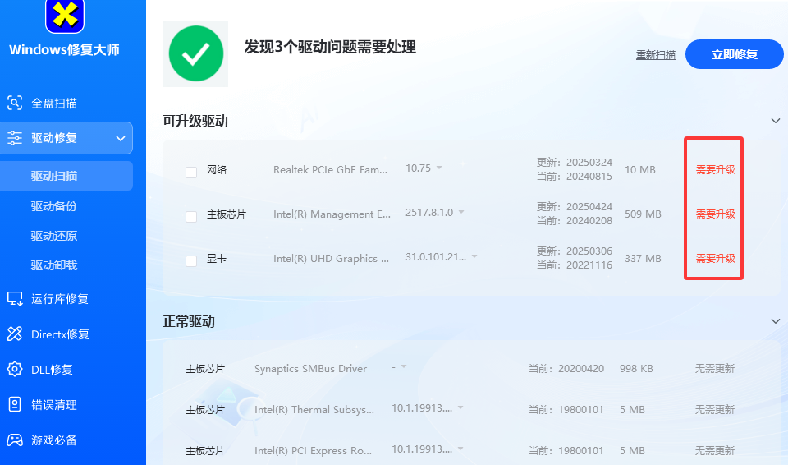Click 需要升级 for Realtek PCIe GbE
This screenshot has width=788, height=465.
tap(716, 169)
